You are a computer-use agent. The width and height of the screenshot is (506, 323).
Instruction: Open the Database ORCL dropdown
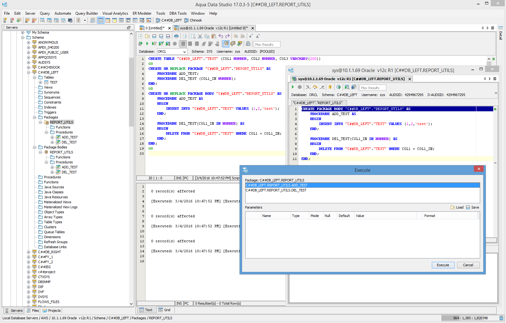coord(184,52)
